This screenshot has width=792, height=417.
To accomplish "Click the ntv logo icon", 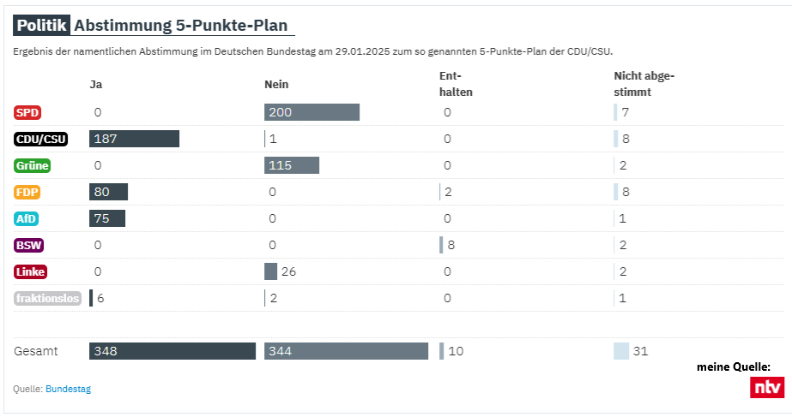I will 766,387.
